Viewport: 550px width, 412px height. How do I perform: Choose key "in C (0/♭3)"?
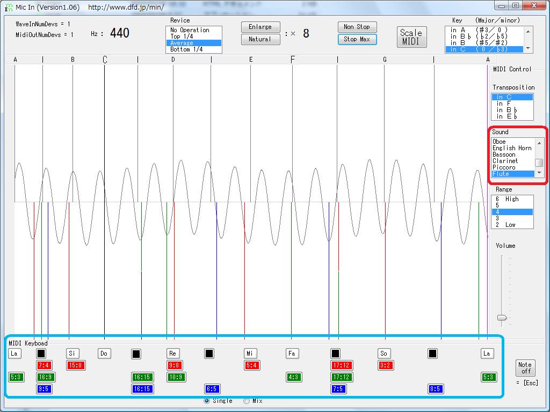[484, 49]
